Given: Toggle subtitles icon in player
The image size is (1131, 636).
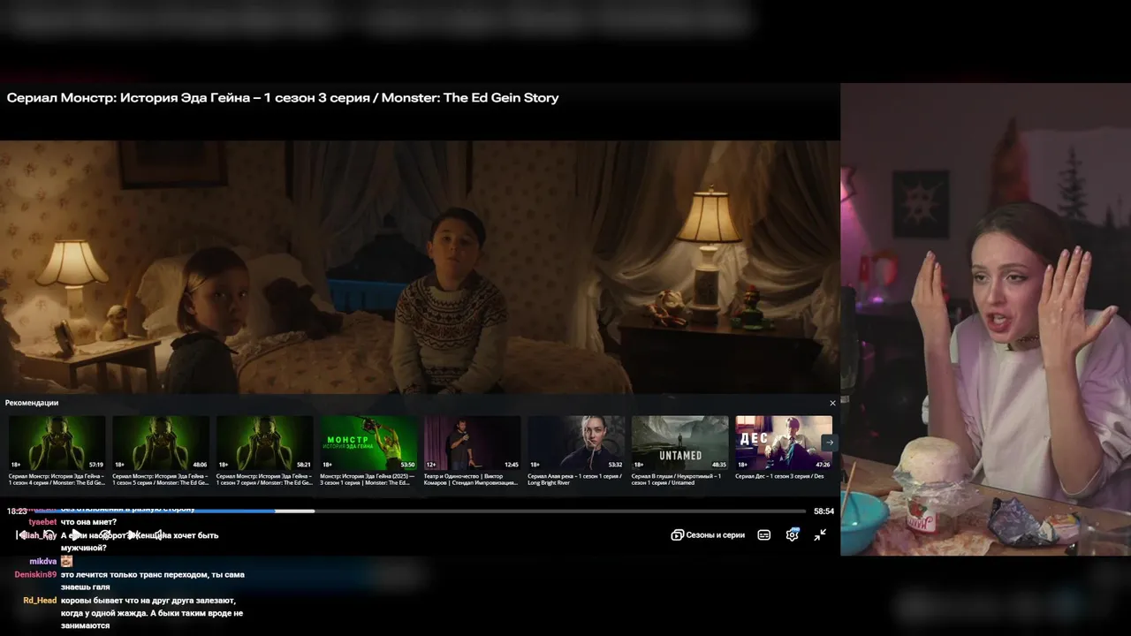Looking at the screenshot, I should point(764,534).
